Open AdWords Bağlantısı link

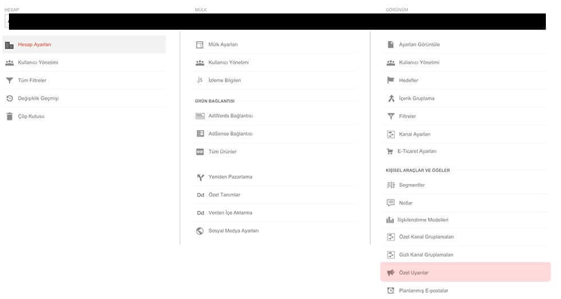230,116
